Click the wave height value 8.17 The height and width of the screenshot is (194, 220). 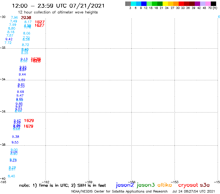point(28,22)
